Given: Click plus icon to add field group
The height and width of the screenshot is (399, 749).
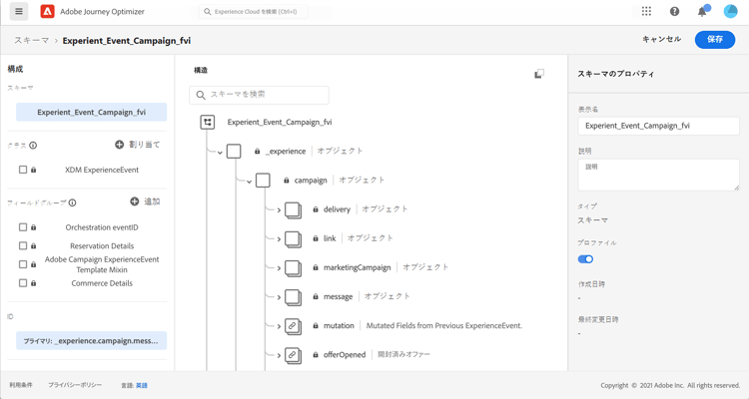Looking at the screenshot, I should pos(135,201).
